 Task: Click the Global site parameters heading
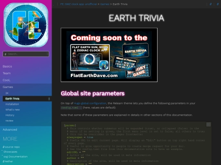point(92,93)
